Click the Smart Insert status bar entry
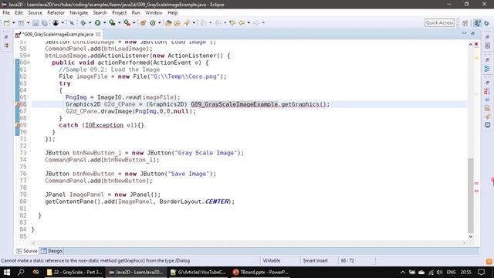This screenshot has height=278, width=494. pyautogui.click(x=315, y=261)
